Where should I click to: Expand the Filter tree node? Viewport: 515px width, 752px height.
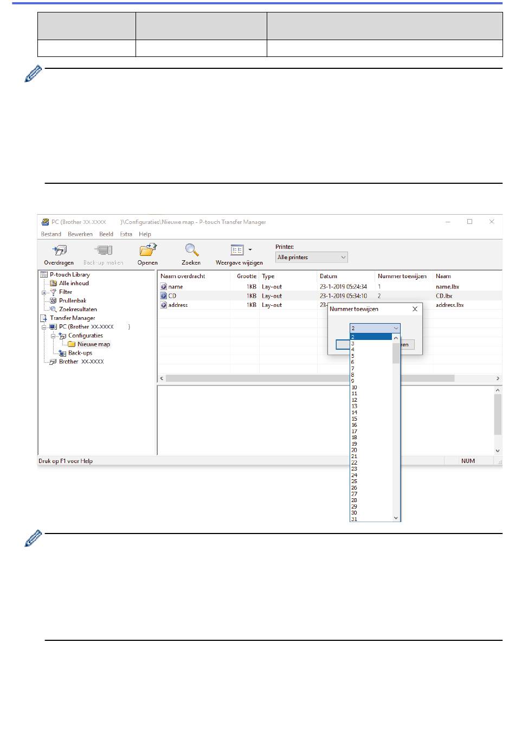(44, 292)
